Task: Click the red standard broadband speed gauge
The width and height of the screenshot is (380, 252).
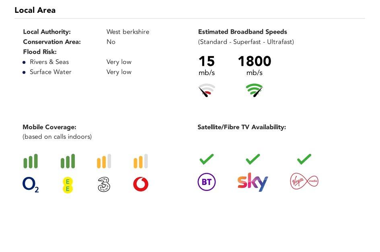Action: coord(207,91)
